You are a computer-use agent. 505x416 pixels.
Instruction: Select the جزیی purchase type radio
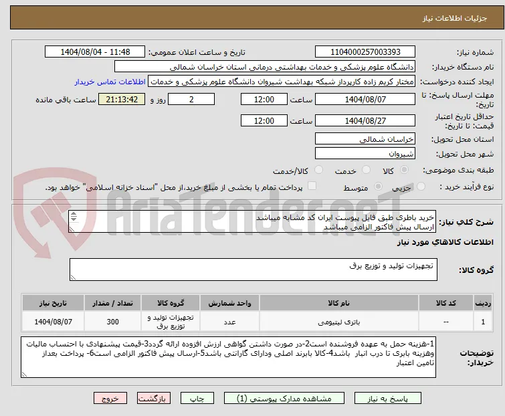tap(421, 187)
